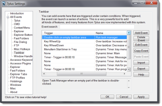Click the Export button

(x=141, y=69)
